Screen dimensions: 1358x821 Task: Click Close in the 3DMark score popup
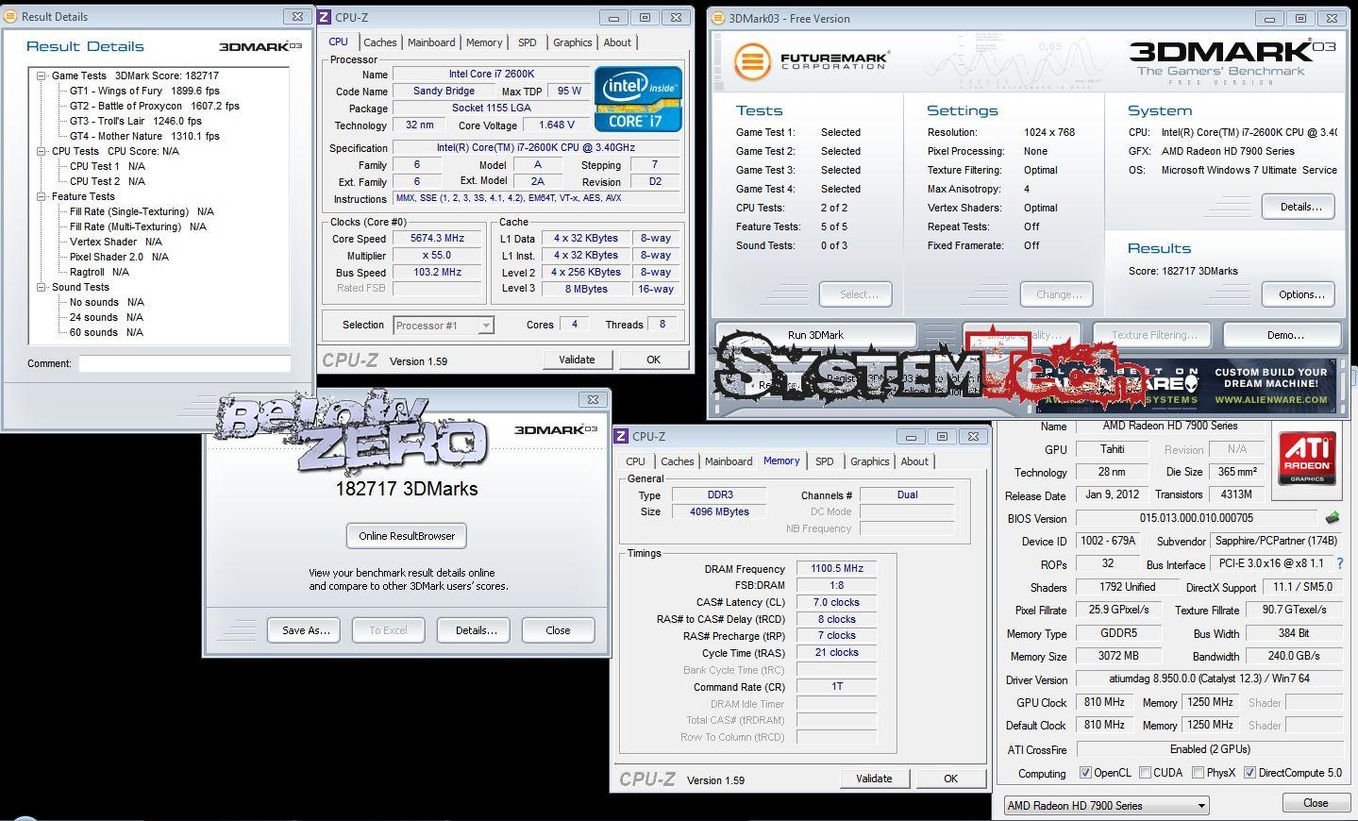tap(558, 630)
